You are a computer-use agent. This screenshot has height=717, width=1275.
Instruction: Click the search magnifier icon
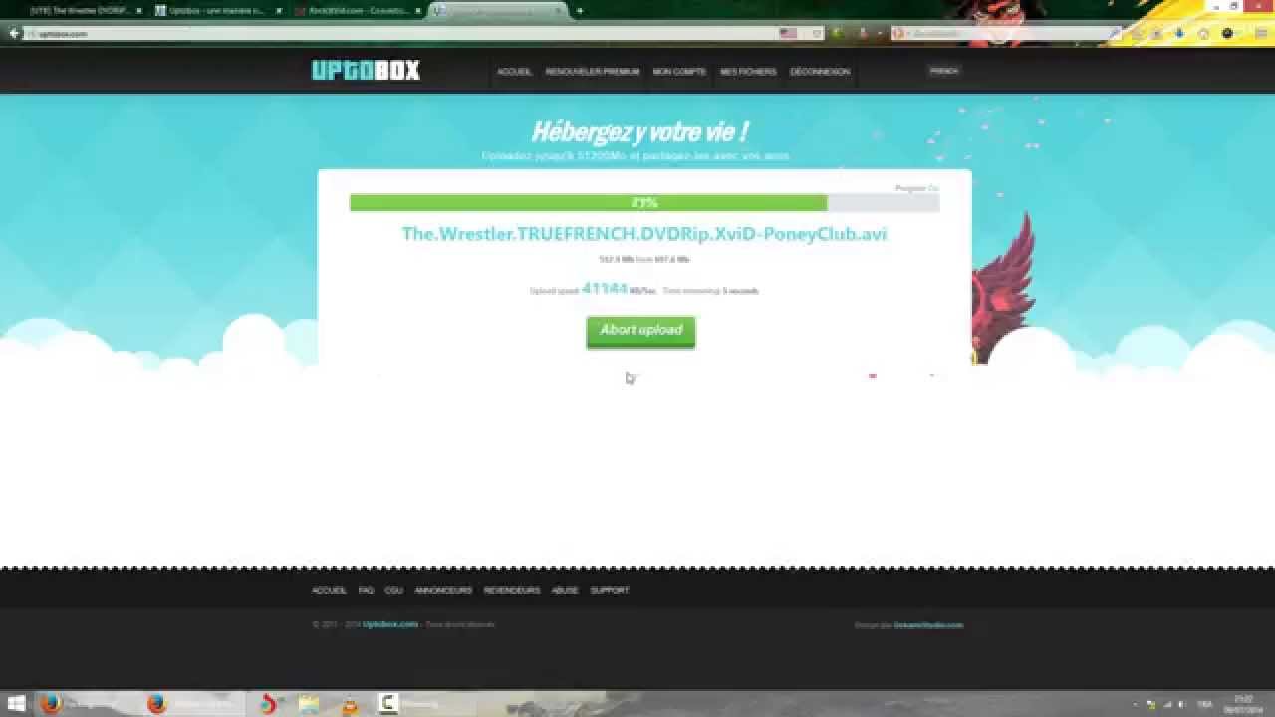[x=1115, y=33]
